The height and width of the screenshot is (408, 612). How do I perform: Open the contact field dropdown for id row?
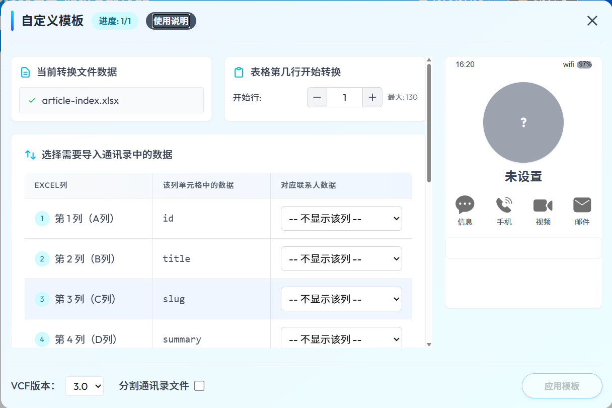[341, 219]
